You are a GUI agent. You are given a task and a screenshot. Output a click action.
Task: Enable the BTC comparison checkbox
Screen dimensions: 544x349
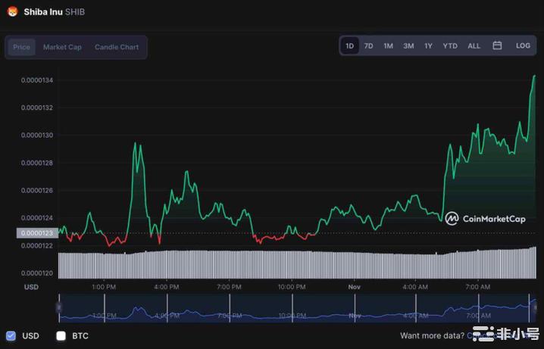(61, 335)
